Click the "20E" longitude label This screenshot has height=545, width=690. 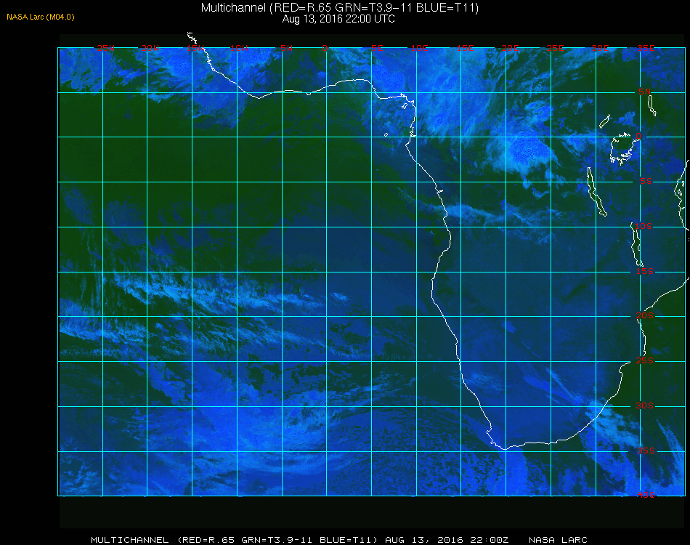click(x=510, y=48)
